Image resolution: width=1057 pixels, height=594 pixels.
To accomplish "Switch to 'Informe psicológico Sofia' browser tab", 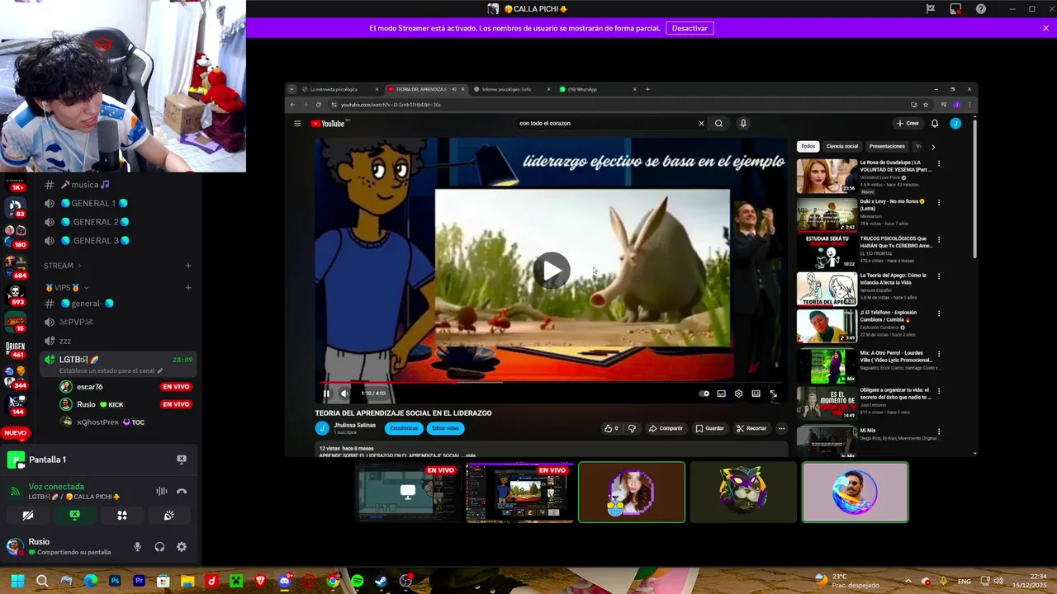I will tap(506, 89).
